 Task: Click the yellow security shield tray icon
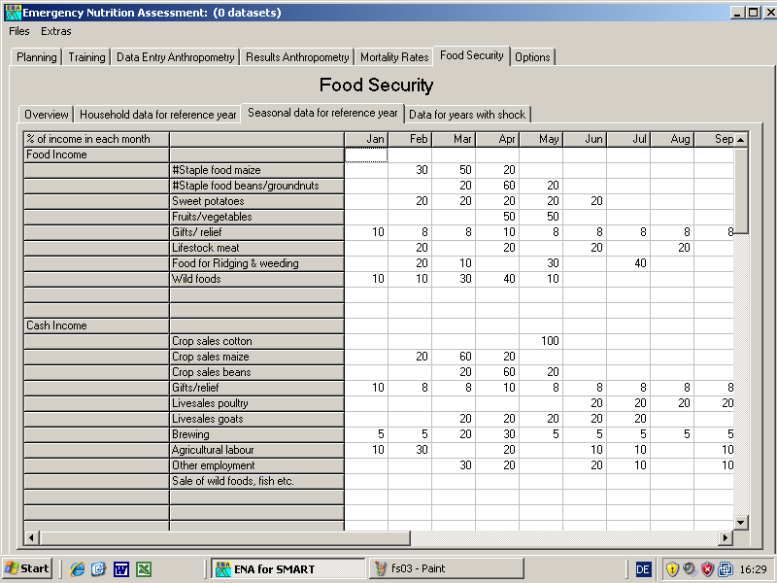click(x=672, y=568)
